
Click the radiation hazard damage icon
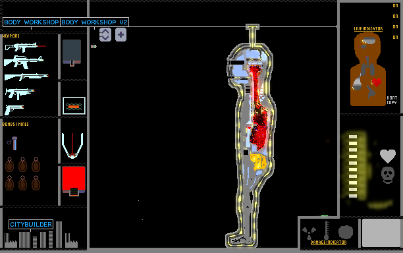coord(309,233)
